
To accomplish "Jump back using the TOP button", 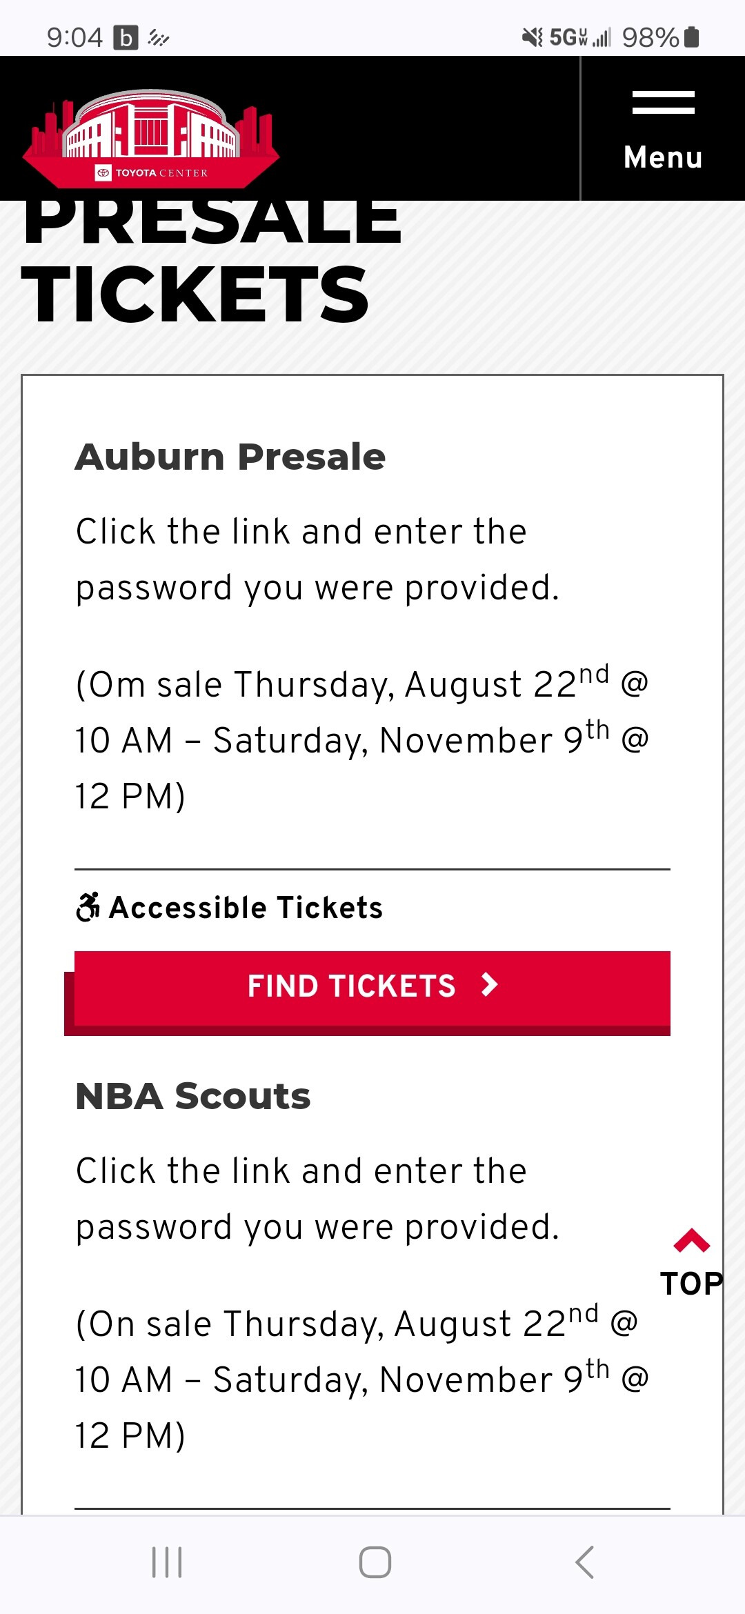I will [691, 1263].
